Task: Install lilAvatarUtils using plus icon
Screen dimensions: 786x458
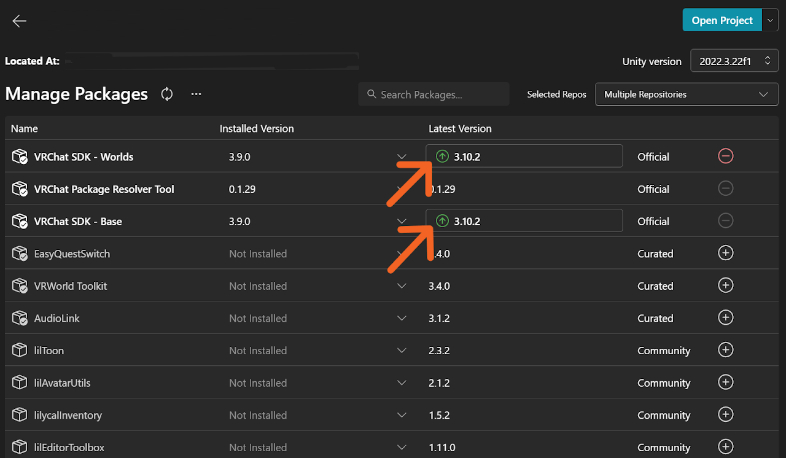Action: (x=725, y=382)
